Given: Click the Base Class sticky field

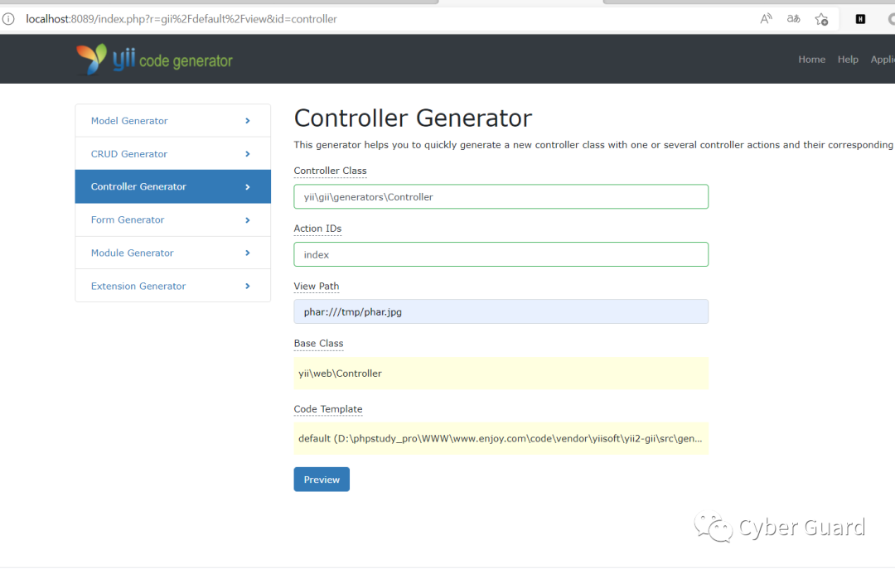Looking at the screenshot, I should [x=501, y=374].
